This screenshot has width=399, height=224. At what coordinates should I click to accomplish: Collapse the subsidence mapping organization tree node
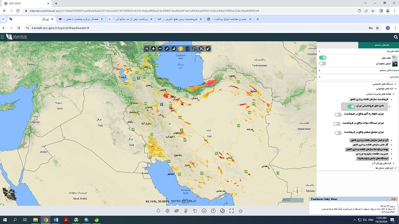pyautogui.click(x=392, y=100)
